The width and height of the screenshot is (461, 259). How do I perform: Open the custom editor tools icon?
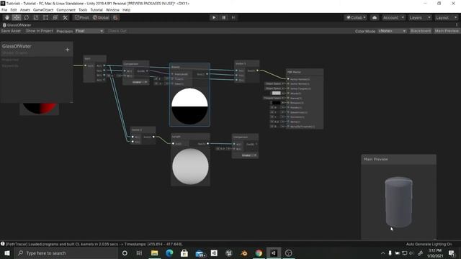[x=66, y=17]
